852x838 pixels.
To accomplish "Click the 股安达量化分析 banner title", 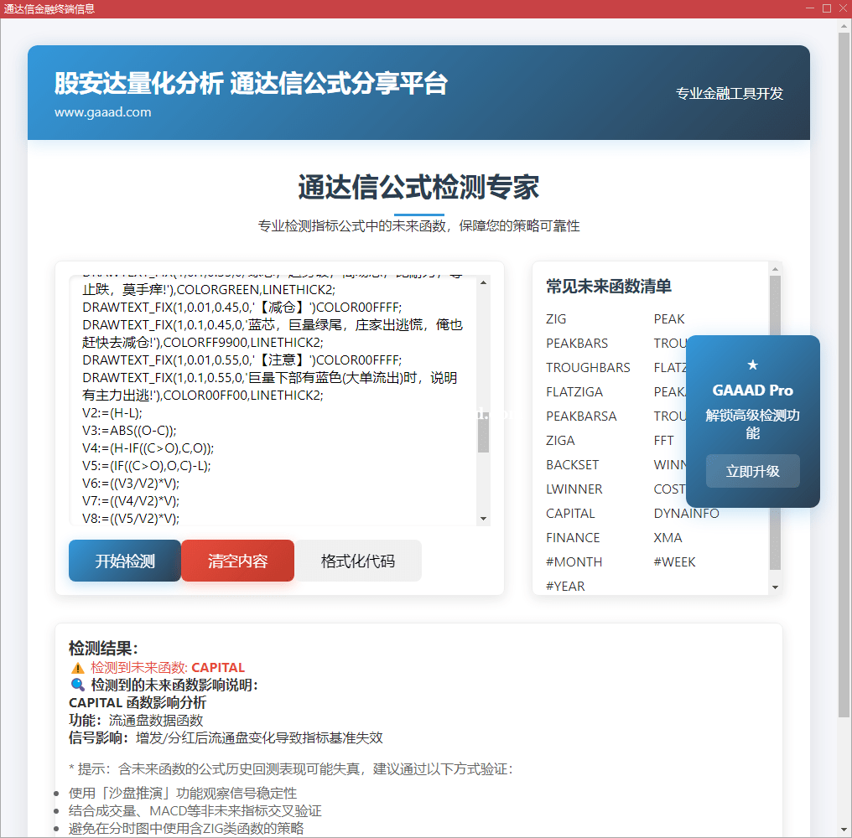I will point(251,83).
